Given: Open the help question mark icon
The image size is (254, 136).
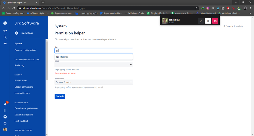Looking at the screenshot, I should [x=5, y=117].
